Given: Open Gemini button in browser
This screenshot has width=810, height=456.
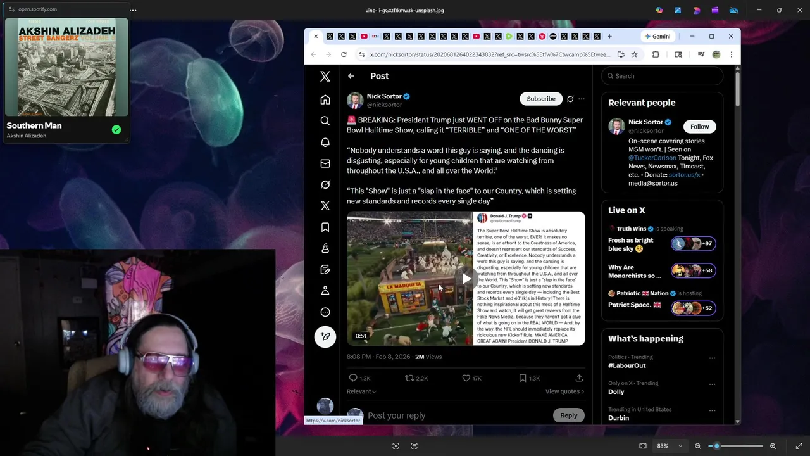Looking at the screenshot, I should point(657,36).
